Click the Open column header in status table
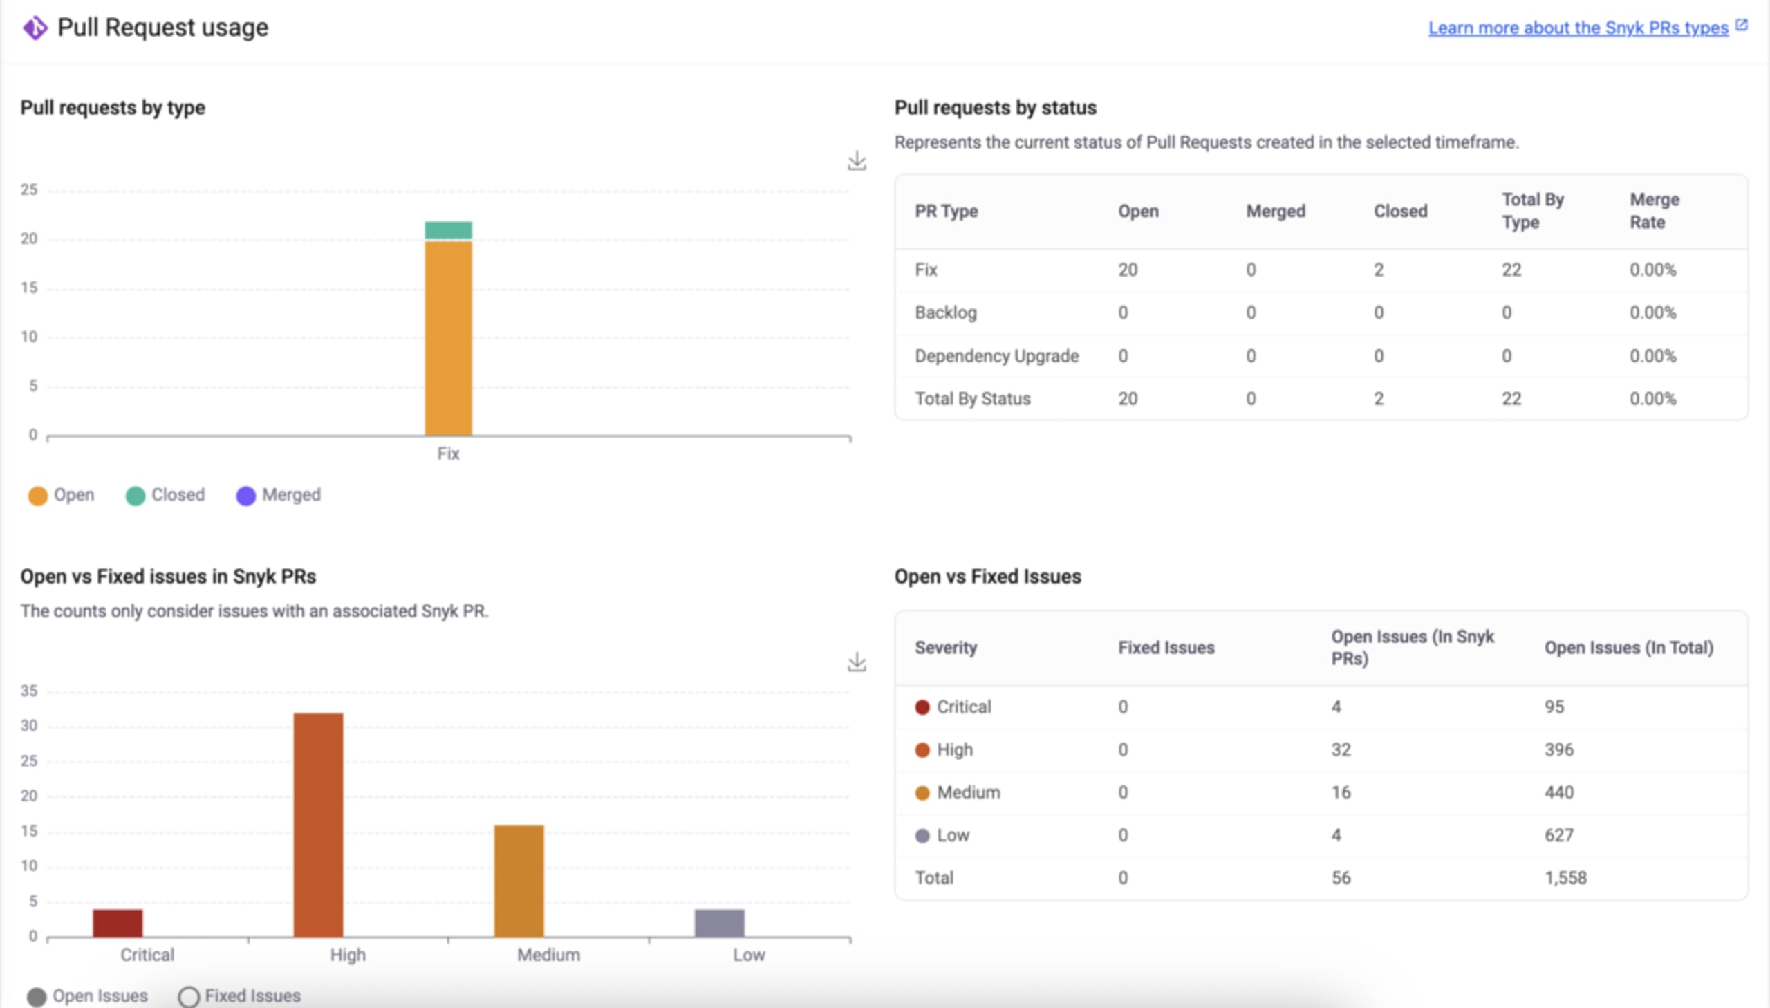Viewport: 1770px width, 1008px height. click(x=1138, y=211)
